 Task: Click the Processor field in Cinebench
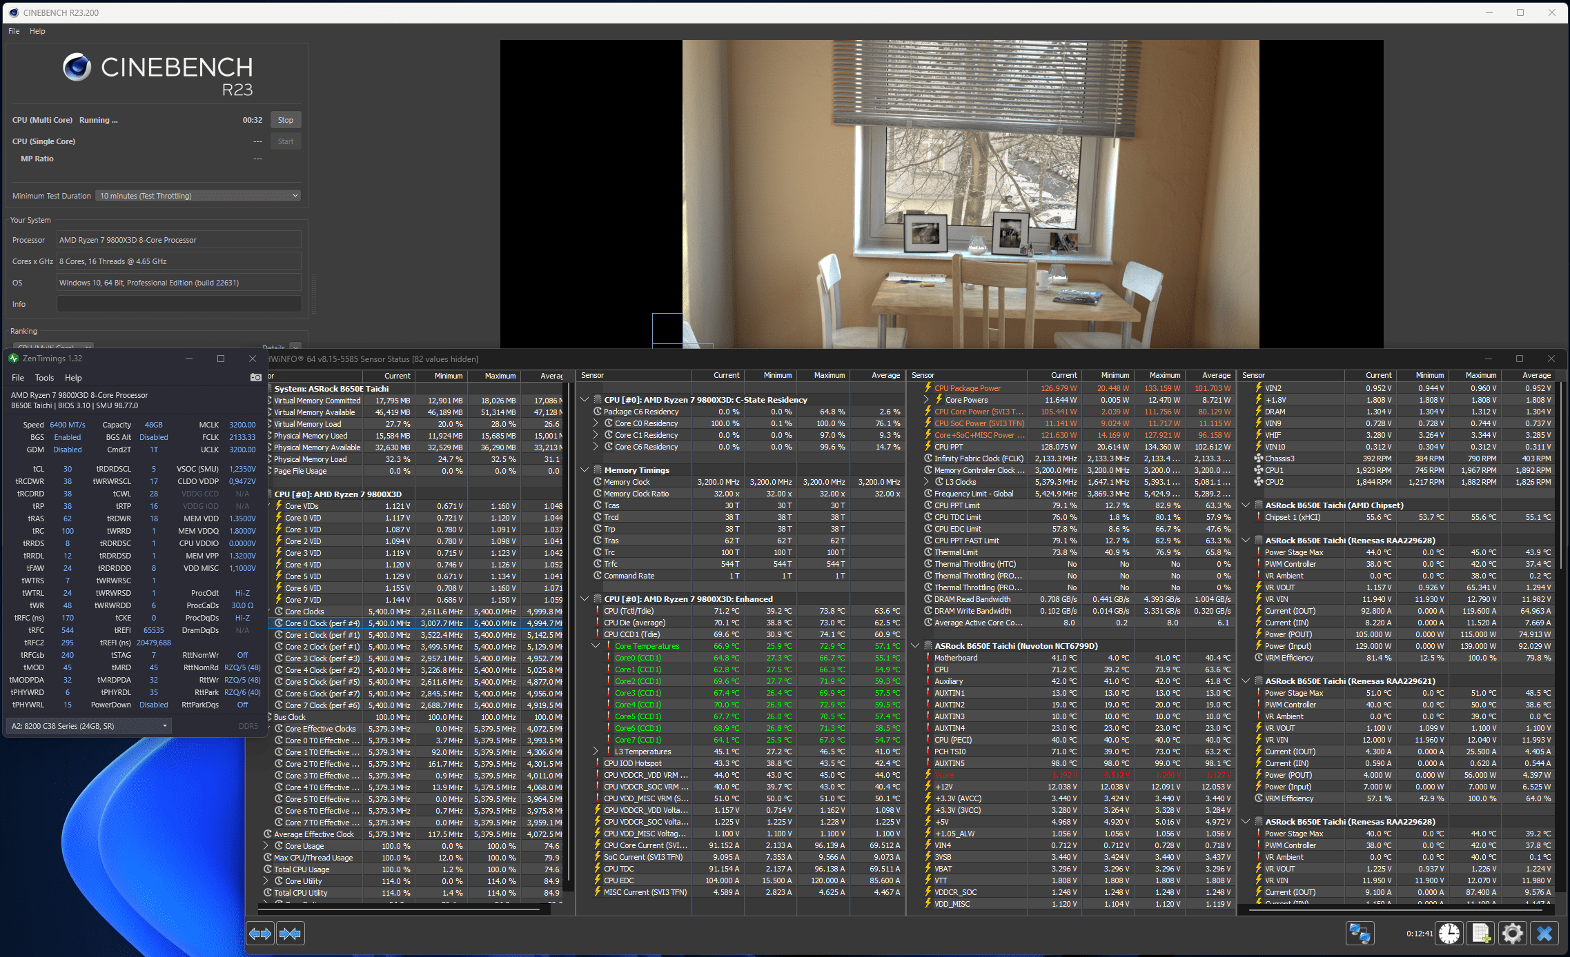[x=179, y=240]
